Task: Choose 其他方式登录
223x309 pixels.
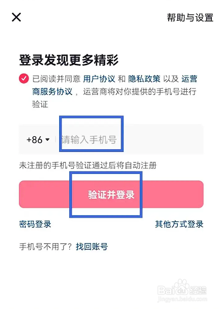Action: pyautogui.click(x=179, y=224)
